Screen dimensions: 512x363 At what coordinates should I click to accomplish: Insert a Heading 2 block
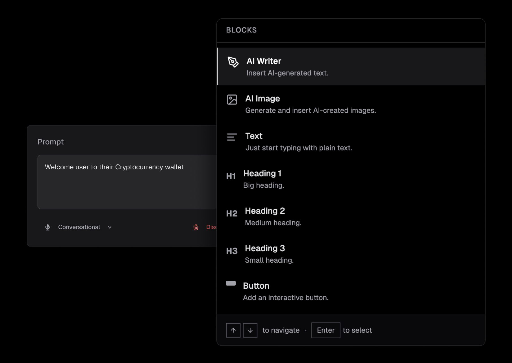click(351, 216)
